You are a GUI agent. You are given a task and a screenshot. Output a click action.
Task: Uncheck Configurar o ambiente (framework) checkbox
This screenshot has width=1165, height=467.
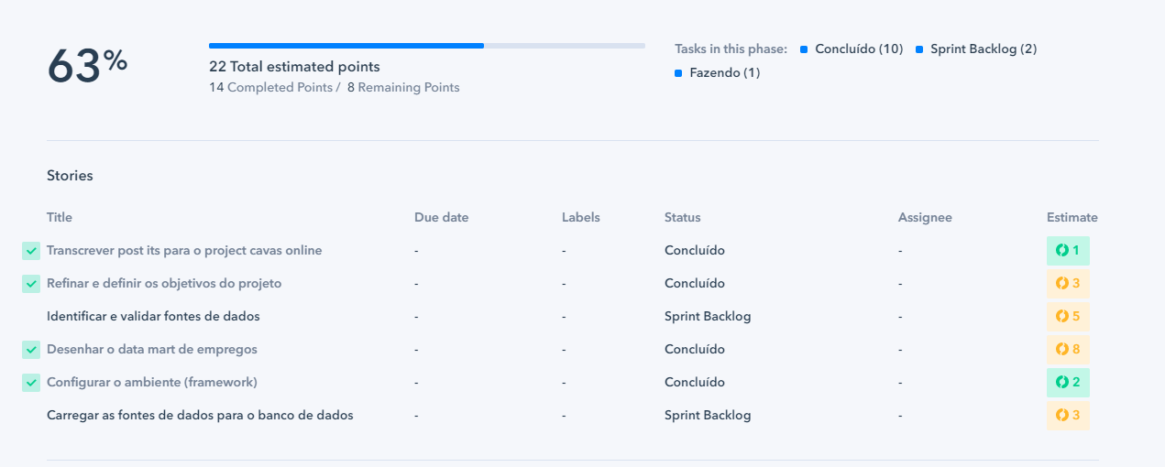pyautogui.click(x=31, y=382)
